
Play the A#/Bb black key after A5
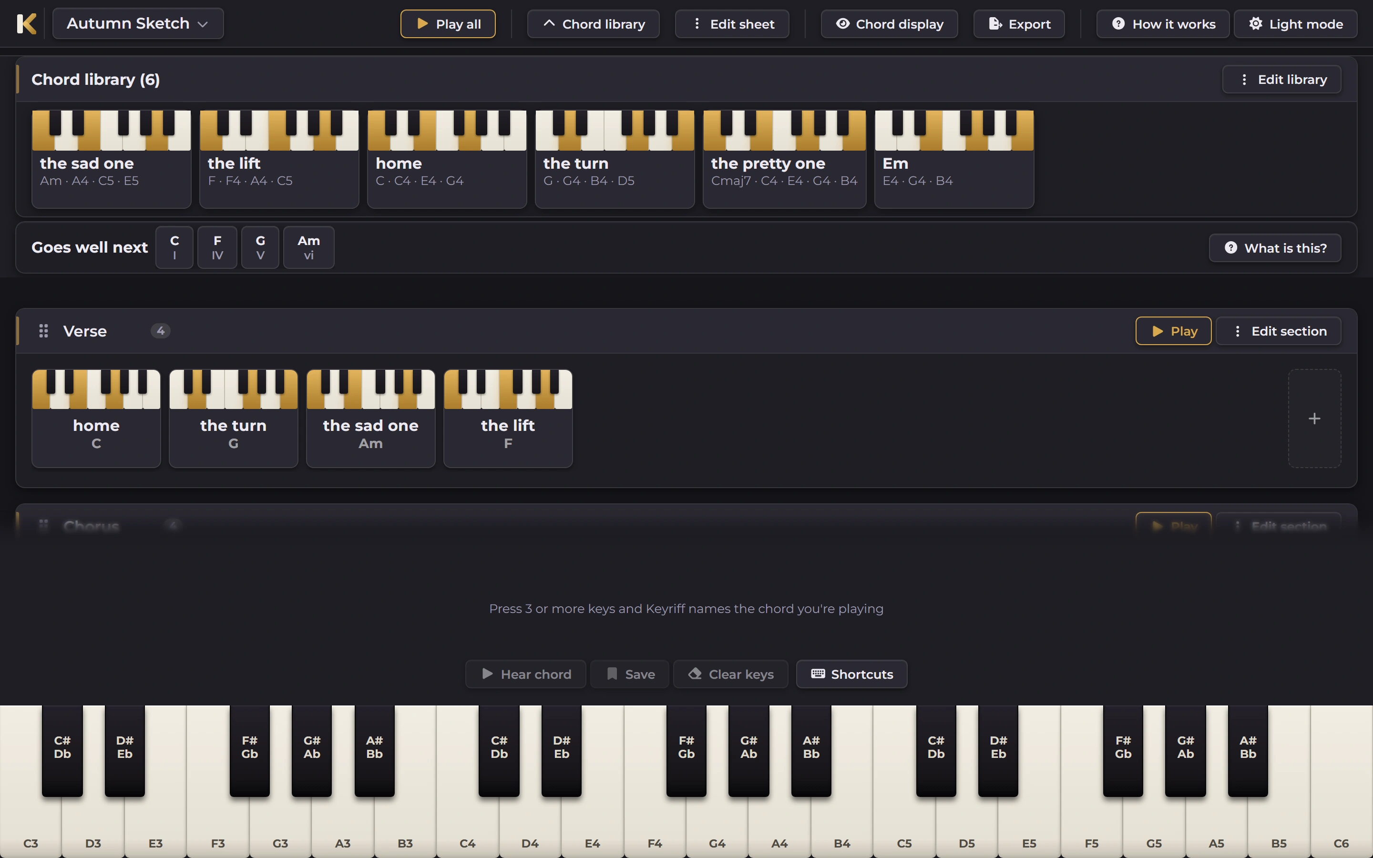tap(1248, 750)
